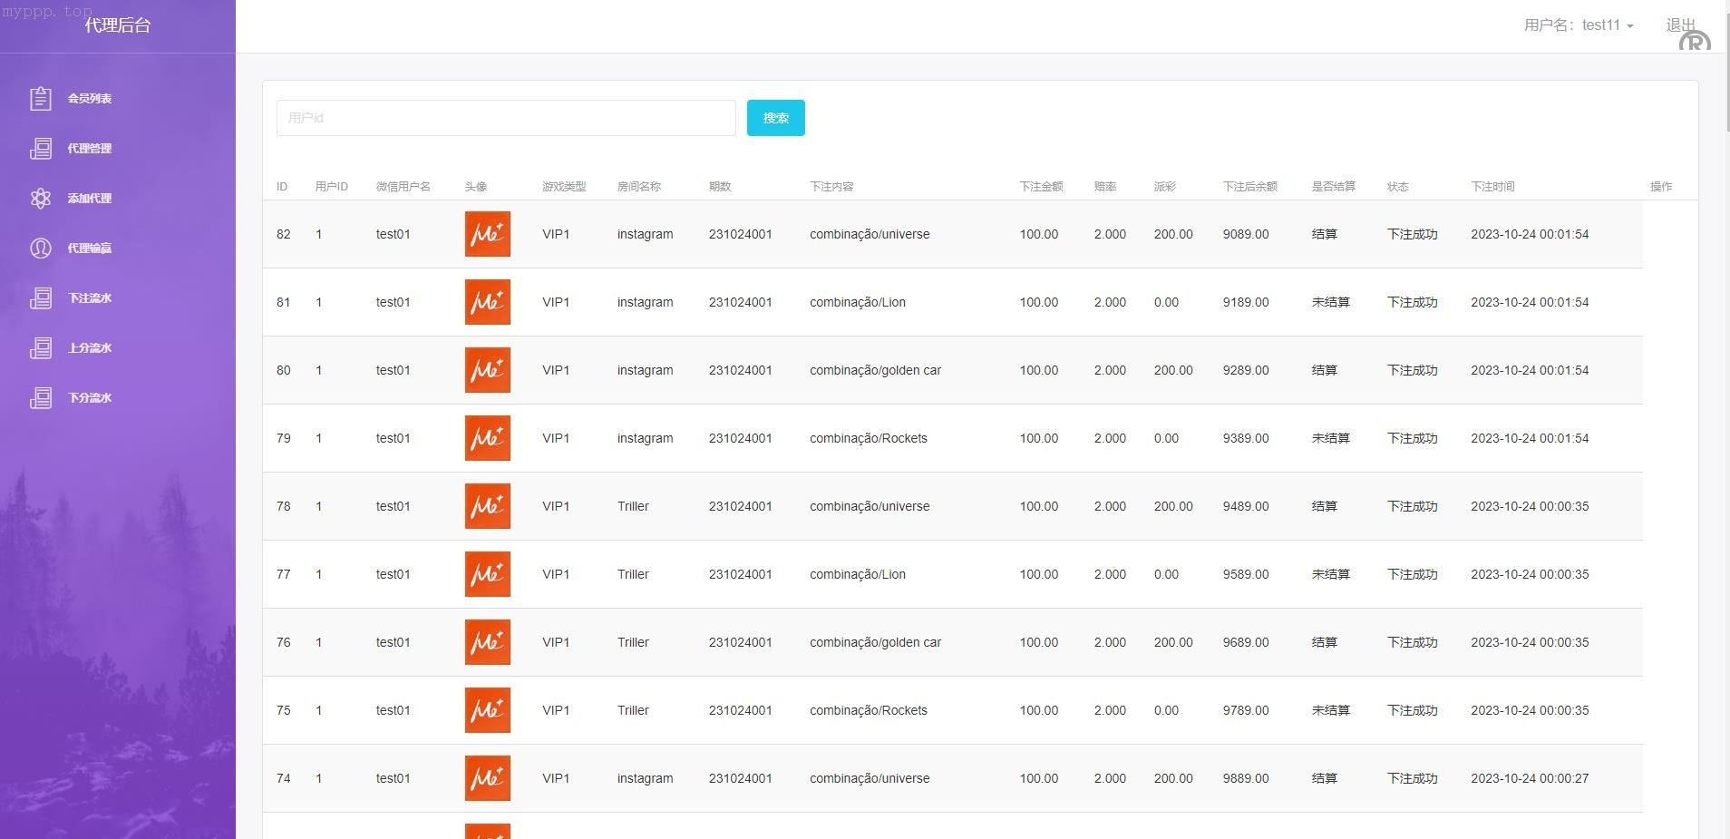Click the avatar image in row ID 81
Screen dimensions: 1730x839
pos(487,302)
